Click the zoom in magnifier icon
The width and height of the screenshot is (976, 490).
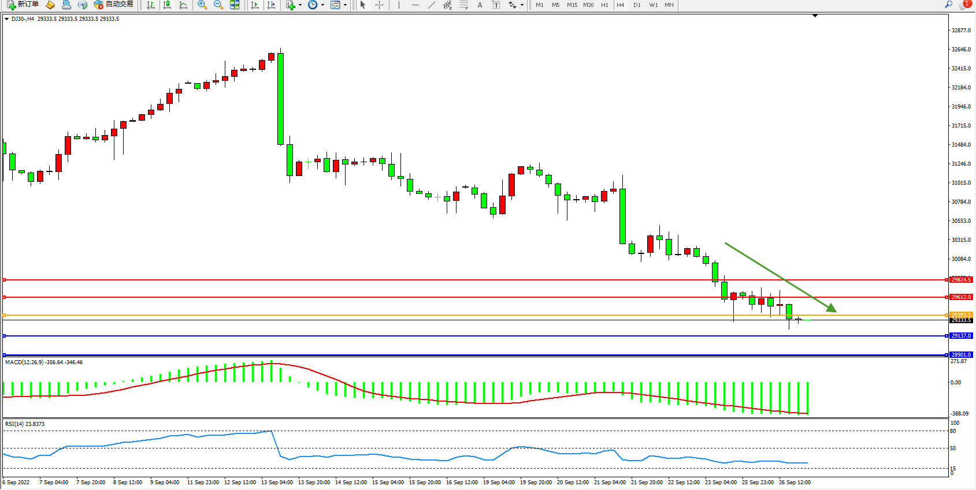(202, 5)
